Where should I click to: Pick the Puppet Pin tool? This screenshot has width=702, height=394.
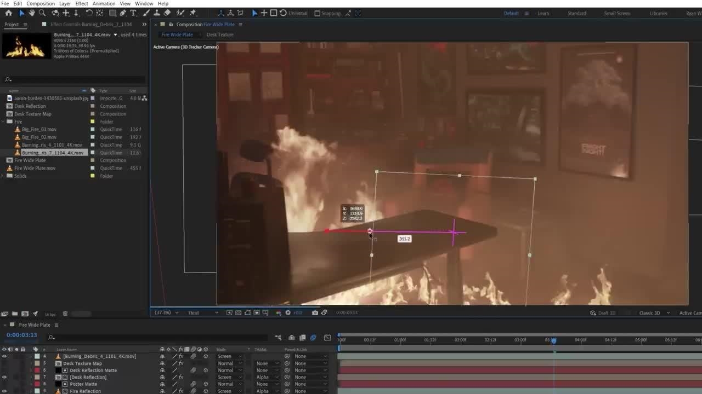pos(193,13)
